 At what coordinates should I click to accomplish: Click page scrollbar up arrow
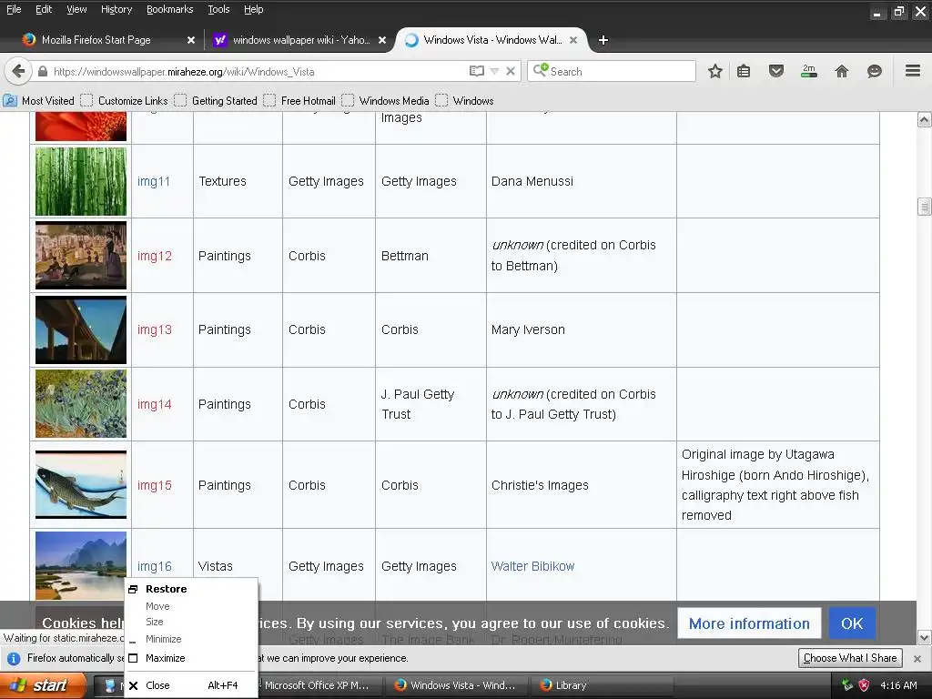924,119
